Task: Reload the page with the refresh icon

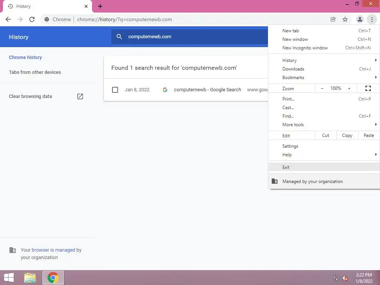Action: 32,19
